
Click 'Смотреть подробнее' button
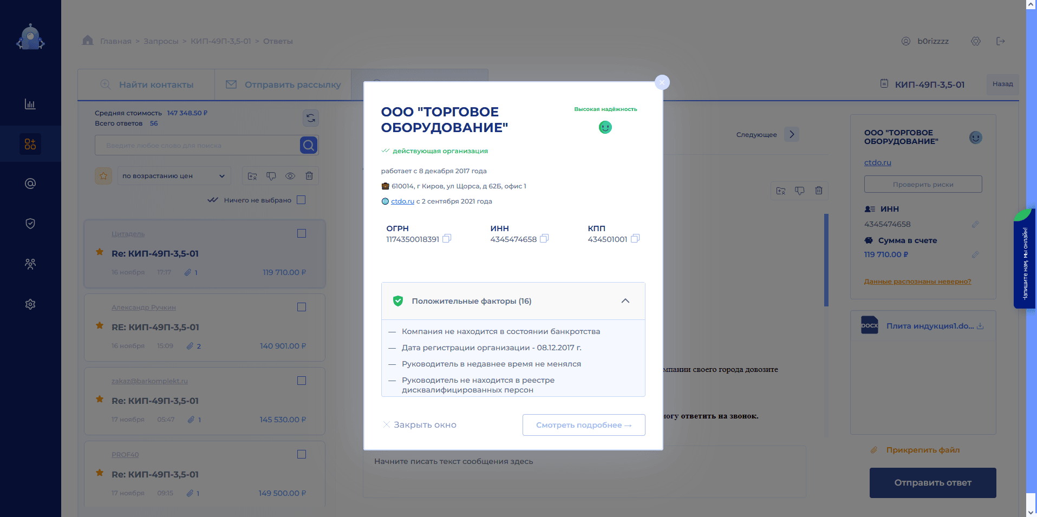click(x=584, y=425)
